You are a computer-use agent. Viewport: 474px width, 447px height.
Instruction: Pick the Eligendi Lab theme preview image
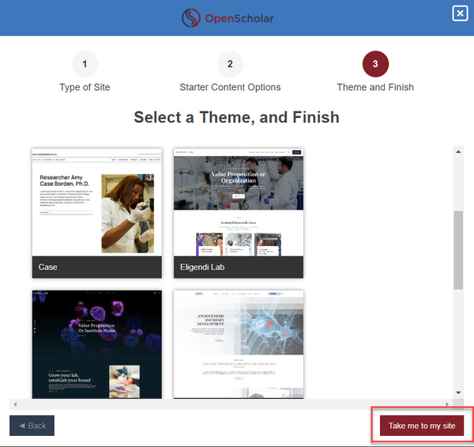tap(239, 202)
